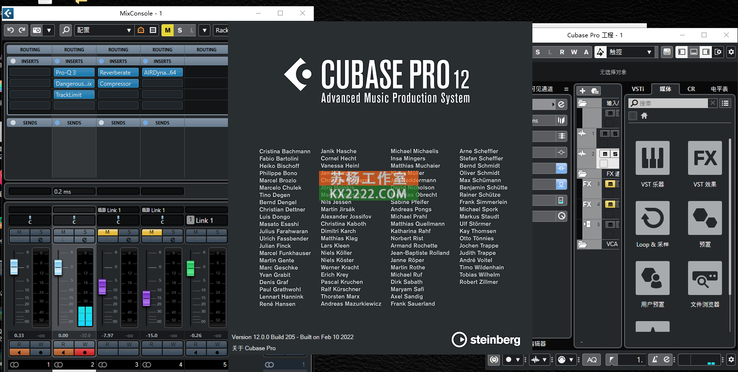The width and height of the screenshot is (738, 372).
Task: Toggle orange monitor speaker on channel 1
Action: point(19,352)
